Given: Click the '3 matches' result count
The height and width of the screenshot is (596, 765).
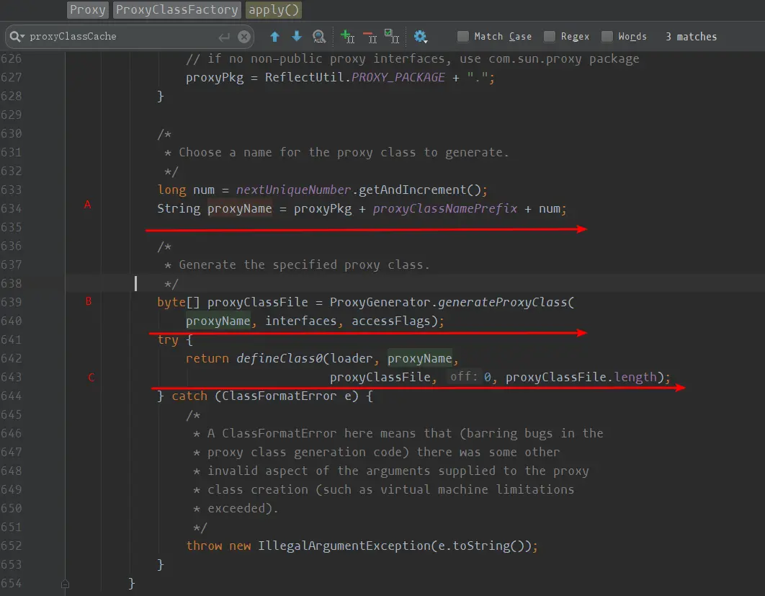Looking at the screenshot, I should (691, 37).
